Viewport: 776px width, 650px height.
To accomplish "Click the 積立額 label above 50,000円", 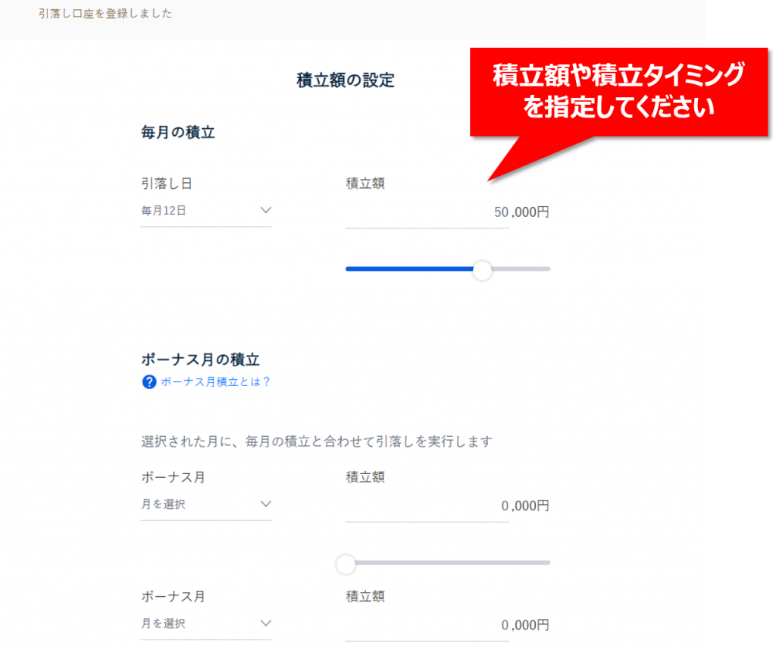I will tap(365, 183).
